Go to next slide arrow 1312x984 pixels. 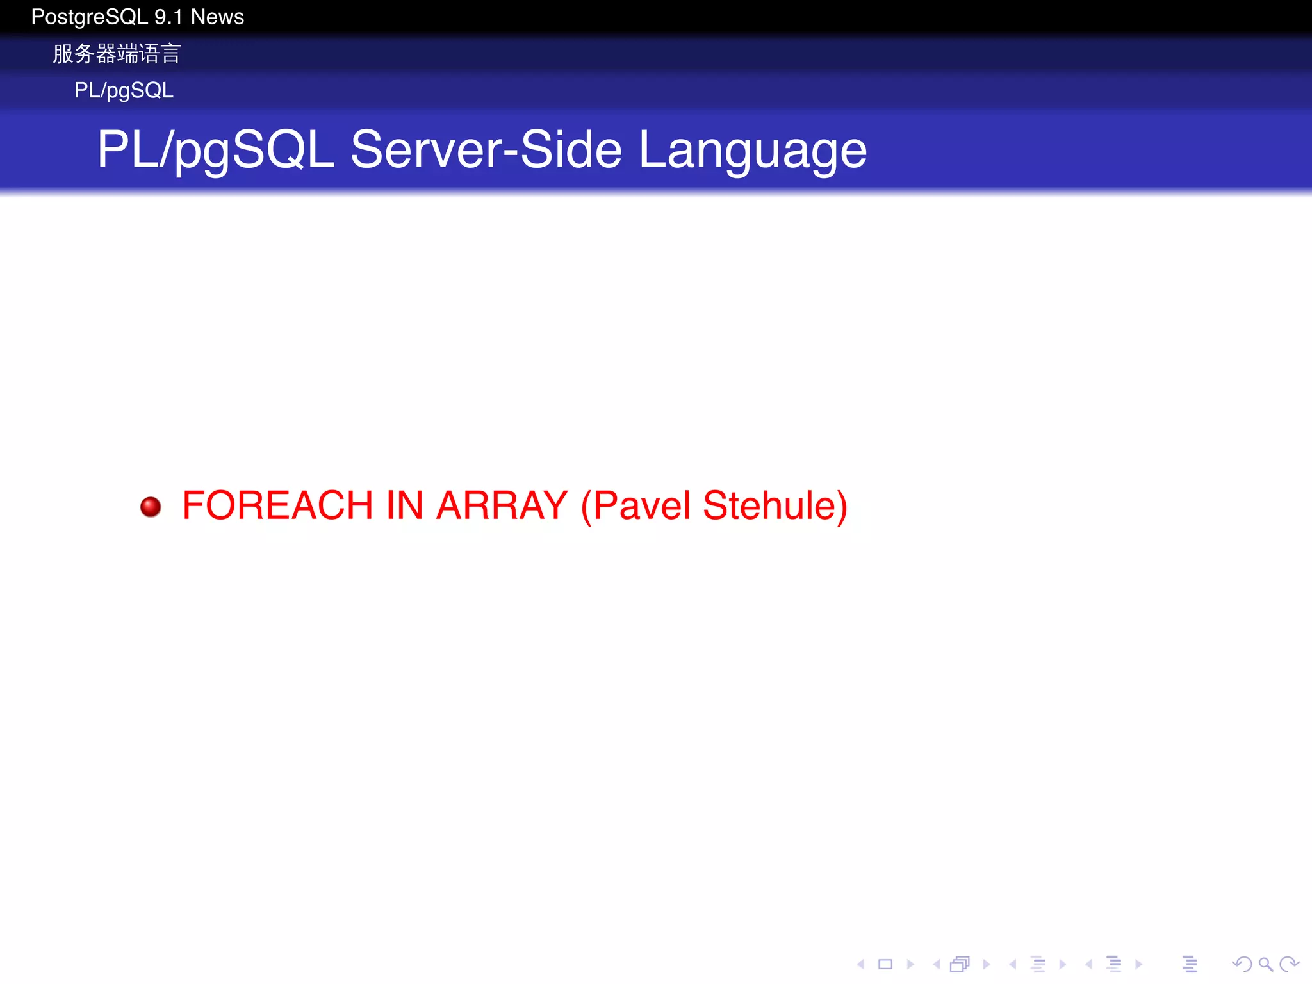coord(910,964)
